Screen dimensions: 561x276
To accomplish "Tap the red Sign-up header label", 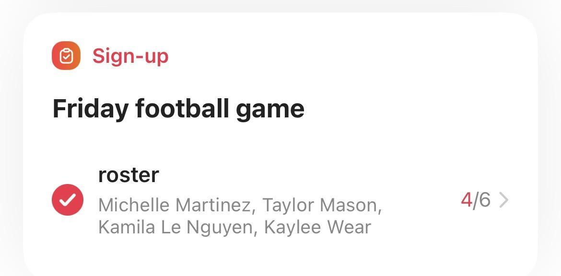I will pos(130,56).
